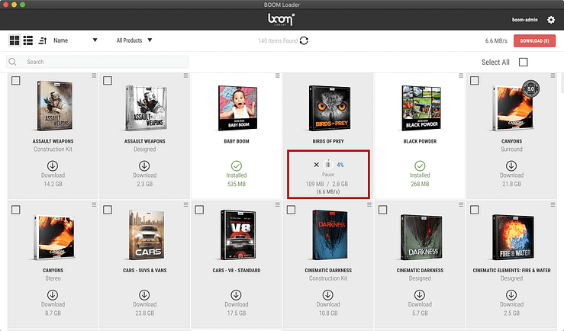Click Black Powder installed checkmark icon
The image size is (564, 331).
[x=420, y=165]
